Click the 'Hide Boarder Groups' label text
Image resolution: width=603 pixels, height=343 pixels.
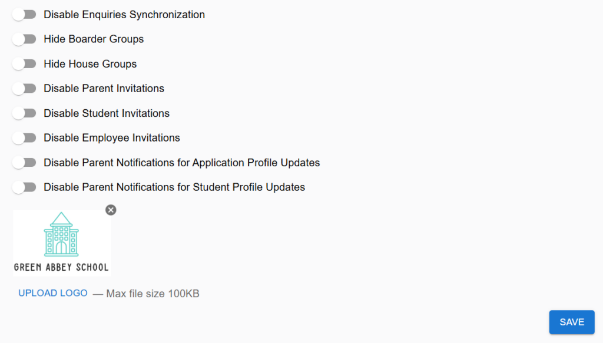point(94,39)
